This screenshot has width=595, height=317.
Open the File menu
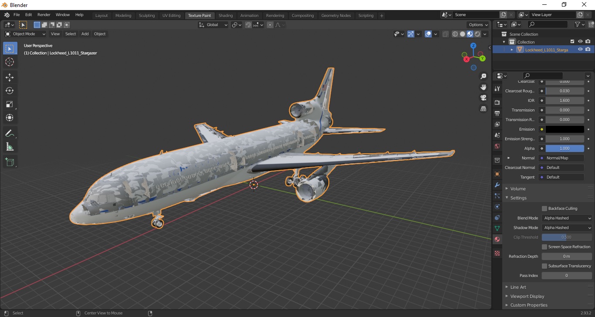click(x=17, y=15)
